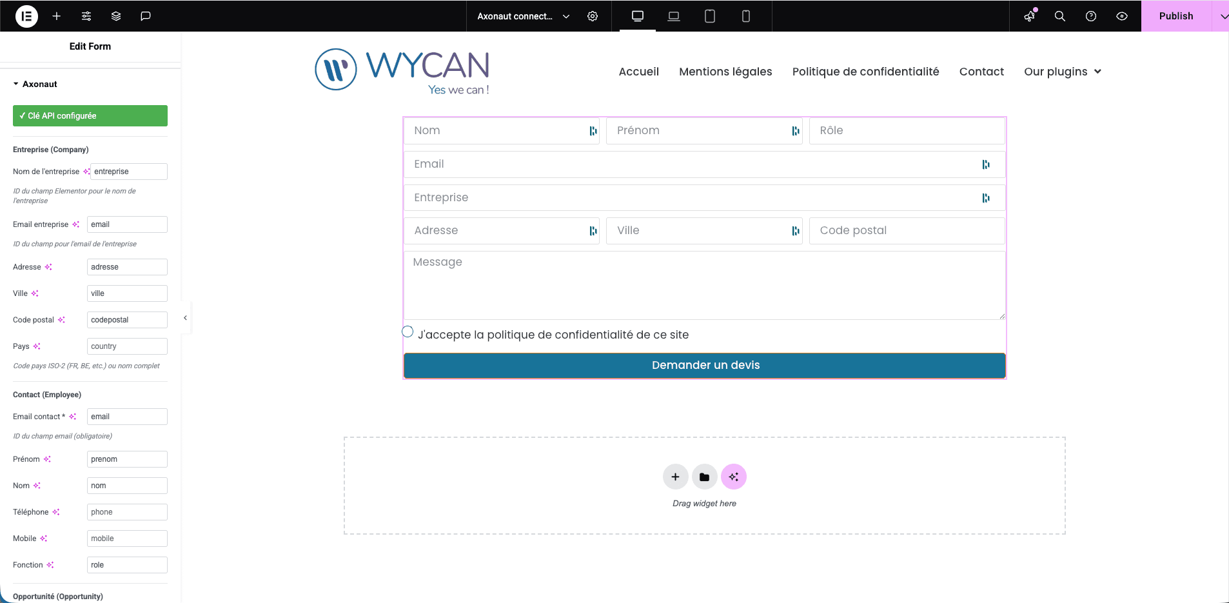Switch to mobile portrait view
The height and width of the screenshot is (603, 1229).
pyautogui.click(x=746, y=16)
